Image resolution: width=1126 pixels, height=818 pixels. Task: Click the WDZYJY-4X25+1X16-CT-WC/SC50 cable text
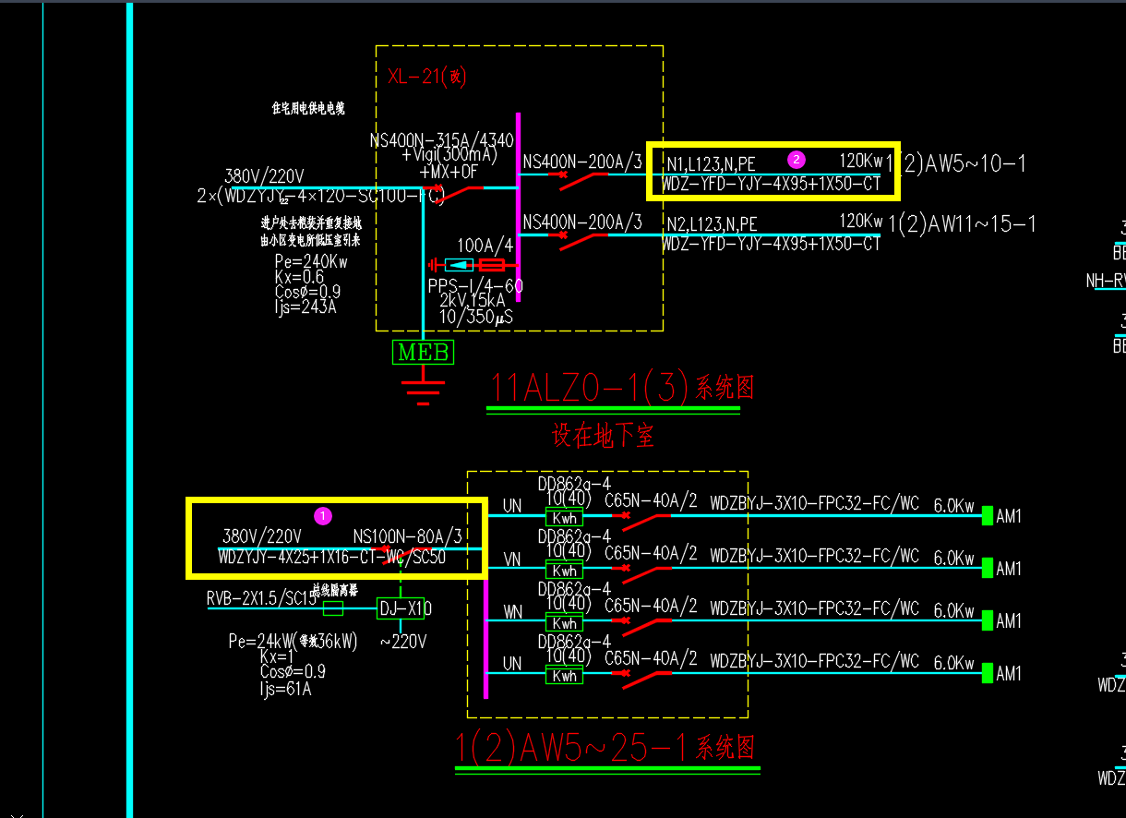pos(332,558)
